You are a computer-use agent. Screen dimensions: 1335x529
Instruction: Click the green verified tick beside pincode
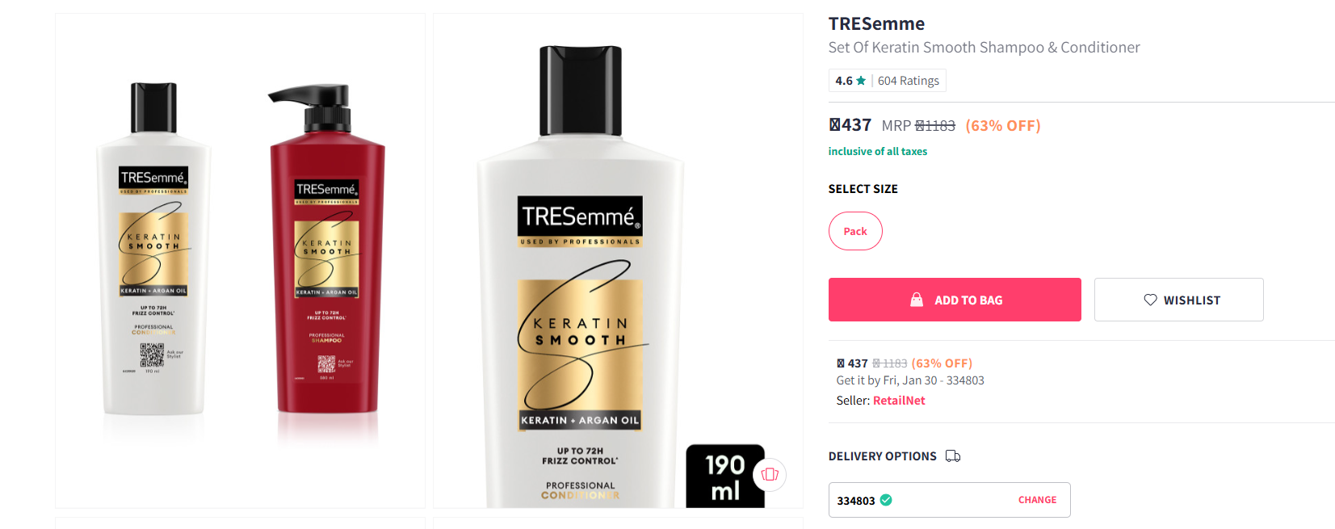coord(886,500)
